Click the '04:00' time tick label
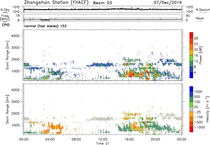 coord(50,140)
